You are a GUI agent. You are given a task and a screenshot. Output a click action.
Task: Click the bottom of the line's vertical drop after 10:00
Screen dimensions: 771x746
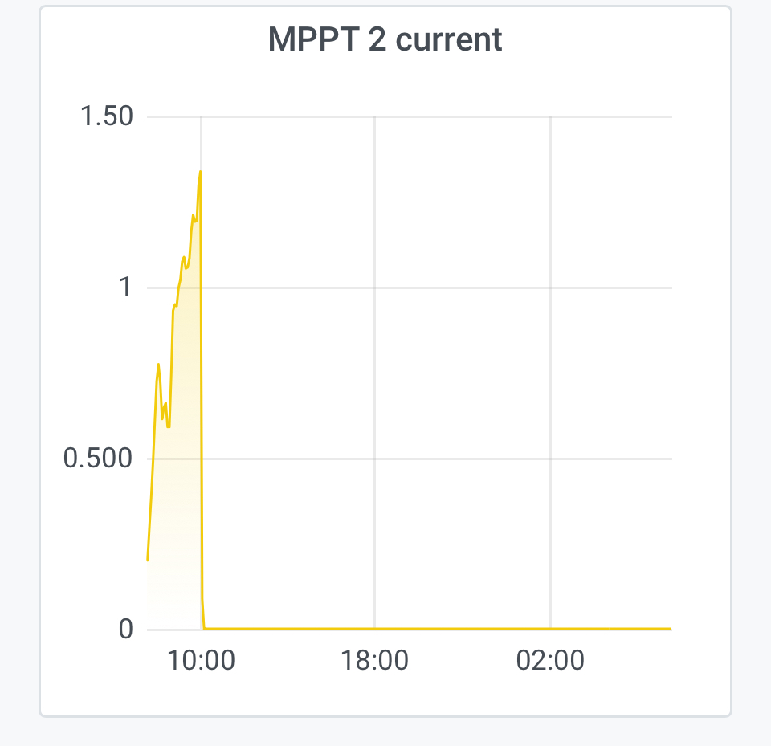[205, 628]
